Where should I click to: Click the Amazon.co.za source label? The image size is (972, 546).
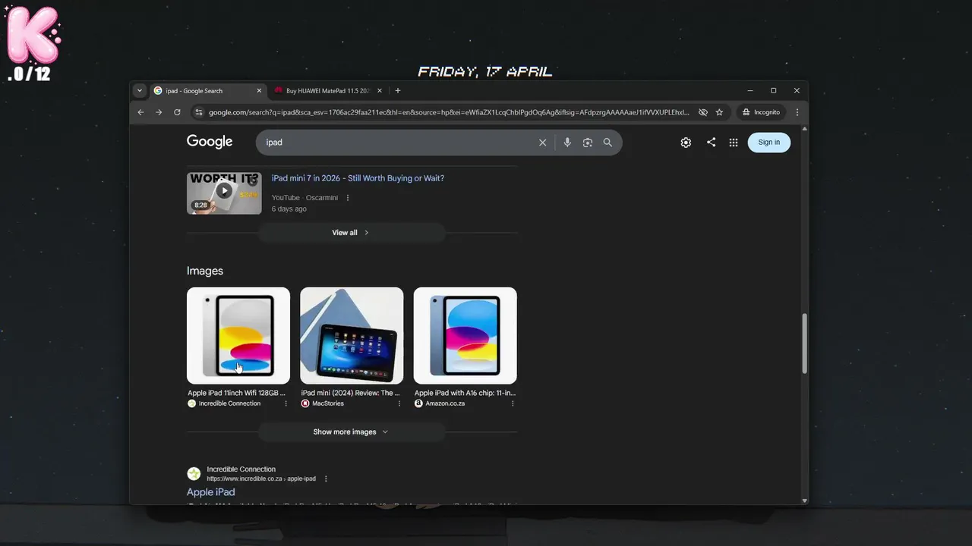[445, 403]
